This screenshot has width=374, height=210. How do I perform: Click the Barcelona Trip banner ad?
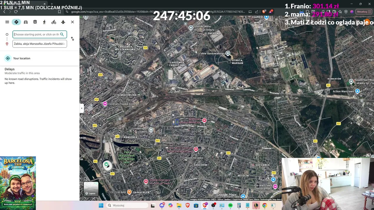click(x=18, y=183)
